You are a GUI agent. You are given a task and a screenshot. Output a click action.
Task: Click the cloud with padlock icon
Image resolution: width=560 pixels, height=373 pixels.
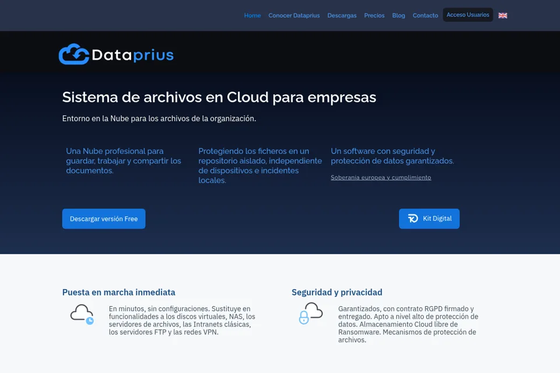(310, 313)
